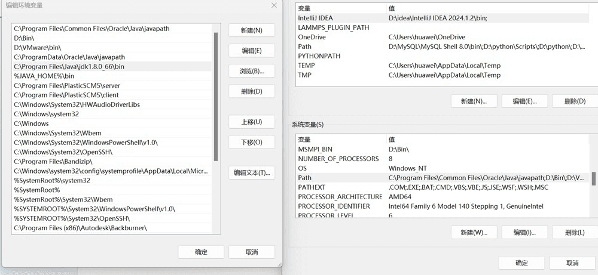Click the user variables 删除(D) button
598x275 pixels.
click(x=575, y=101)
